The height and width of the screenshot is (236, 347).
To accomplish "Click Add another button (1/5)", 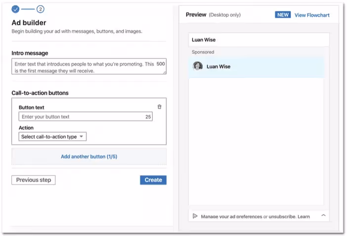I will pos(89,157).
